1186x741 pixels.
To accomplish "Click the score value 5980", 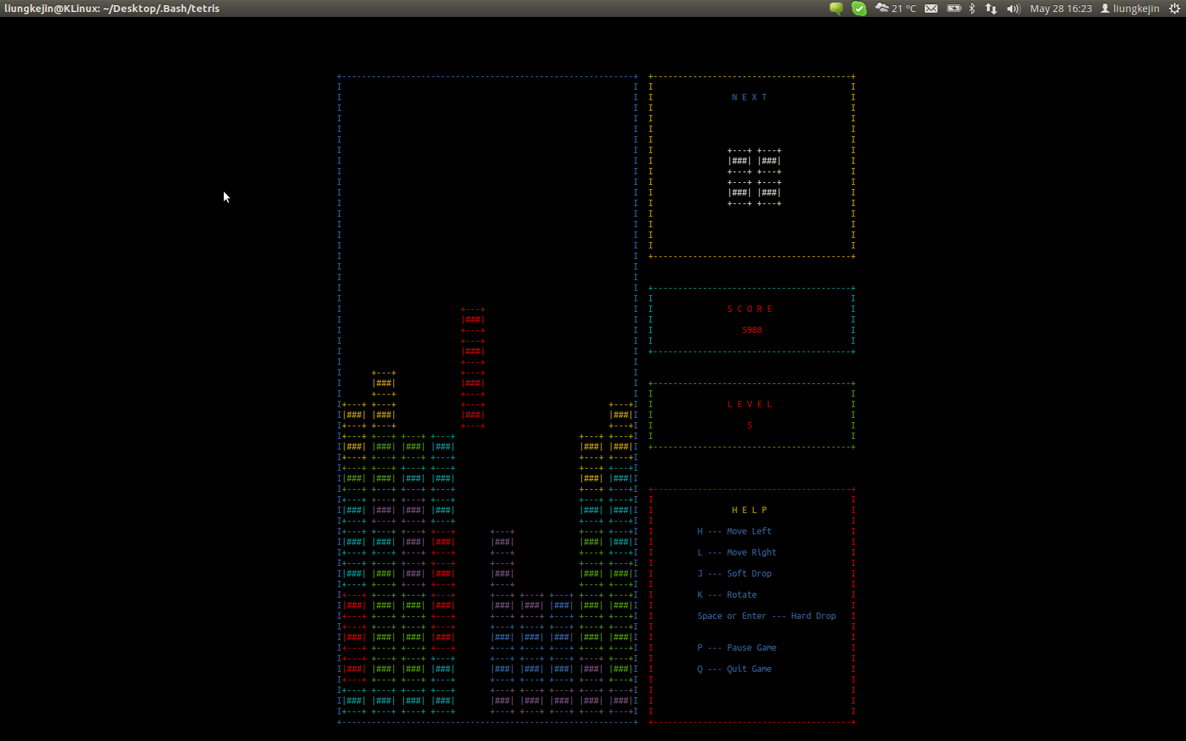I will [x=752, y=330].
